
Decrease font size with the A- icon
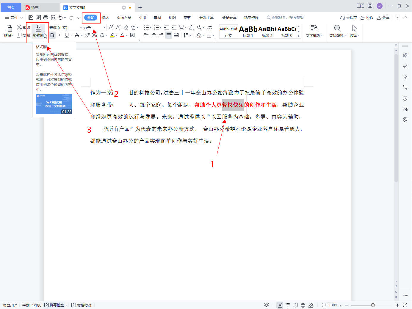[x=118, y=27]
